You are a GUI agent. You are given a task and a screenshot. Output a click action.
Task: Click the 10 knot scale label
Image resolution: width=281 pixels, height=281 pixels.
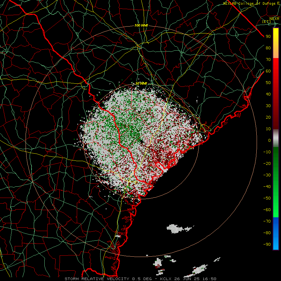(x=268, y=129)
